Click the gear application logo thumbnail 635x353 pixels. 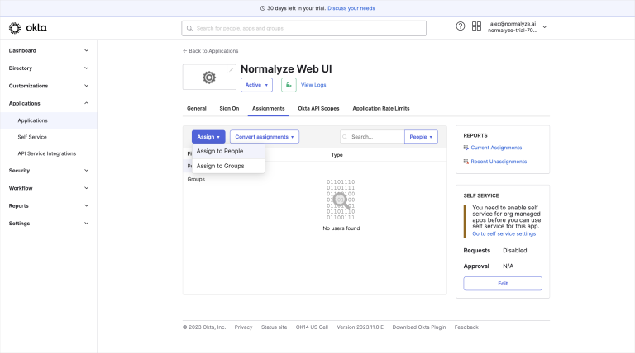click(x=208, y=78)
